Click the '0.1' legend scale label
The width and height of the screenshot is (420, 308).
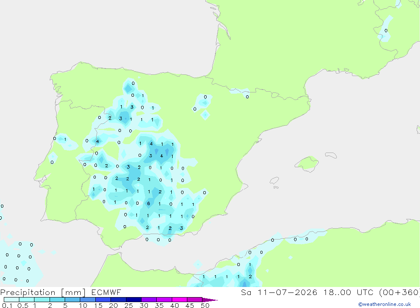7,305
